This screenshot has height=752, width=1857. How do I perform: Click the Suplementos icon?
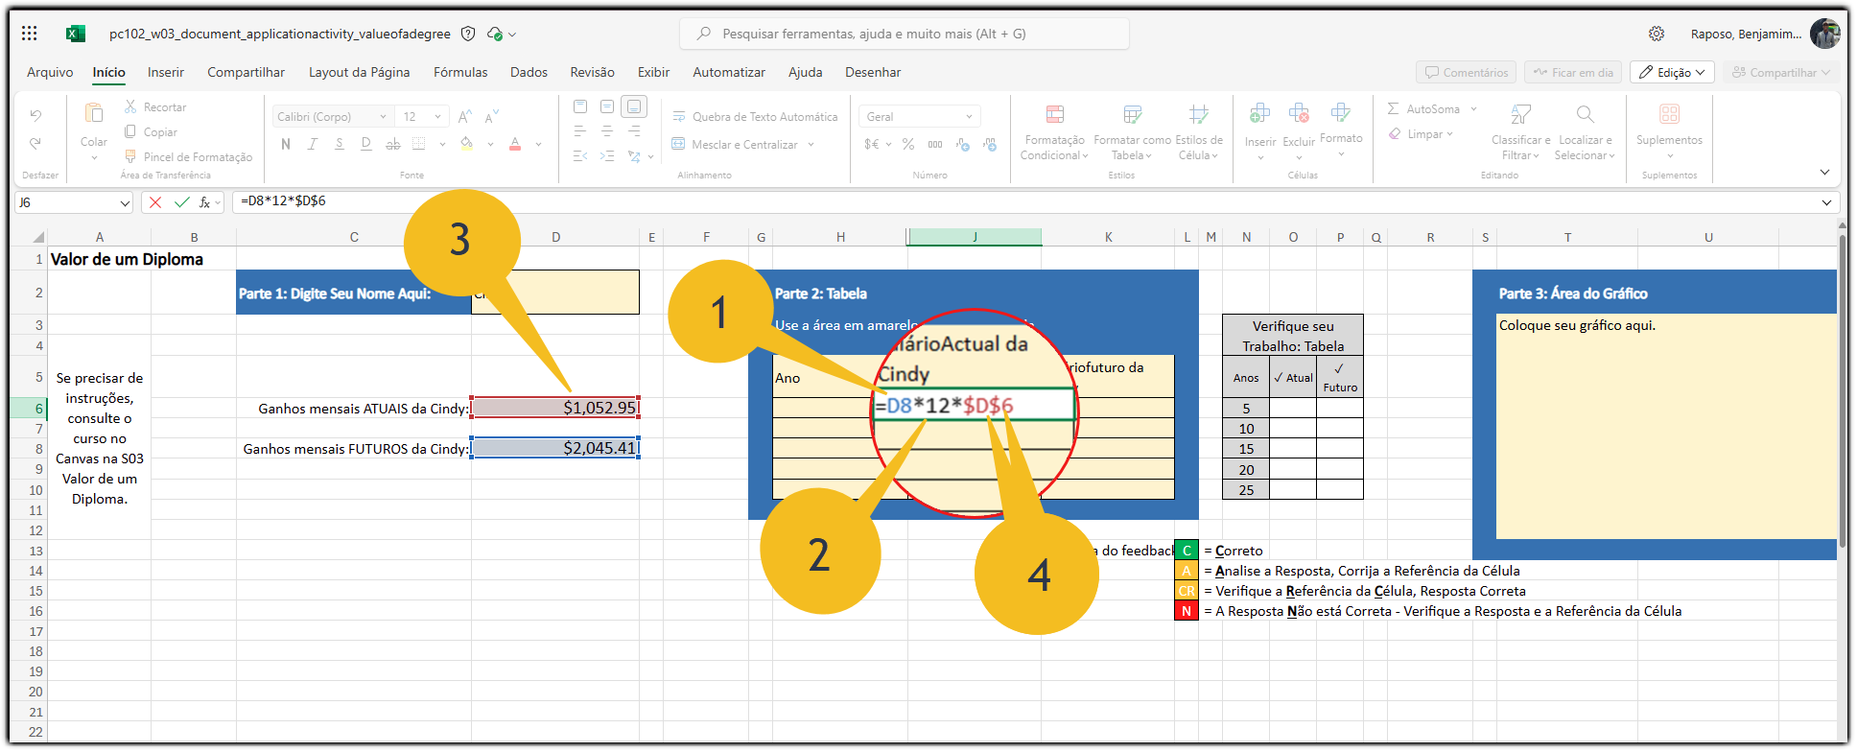[x=1669, y=114]
